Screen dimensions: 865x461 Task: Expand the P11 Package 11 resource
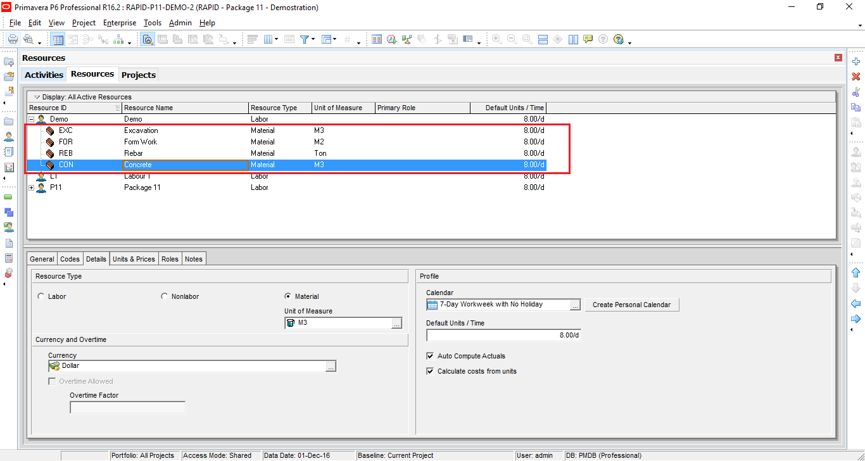coord(31,187)
